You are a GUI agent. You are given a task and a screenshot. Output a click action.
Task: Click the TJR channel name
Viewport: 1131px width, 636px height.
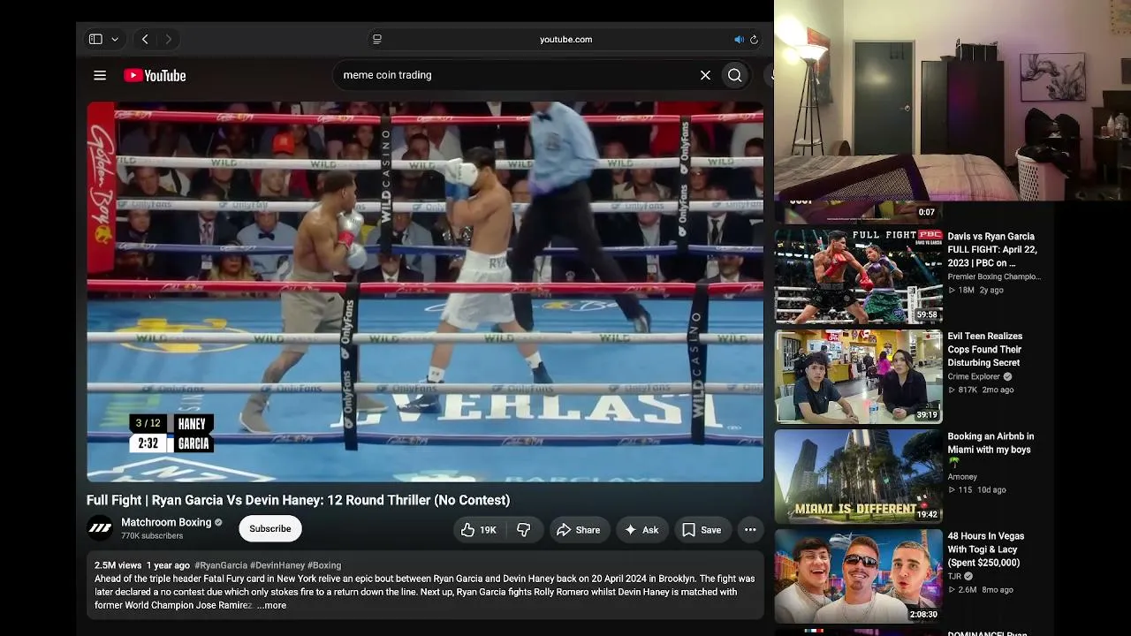pos(954,576)
